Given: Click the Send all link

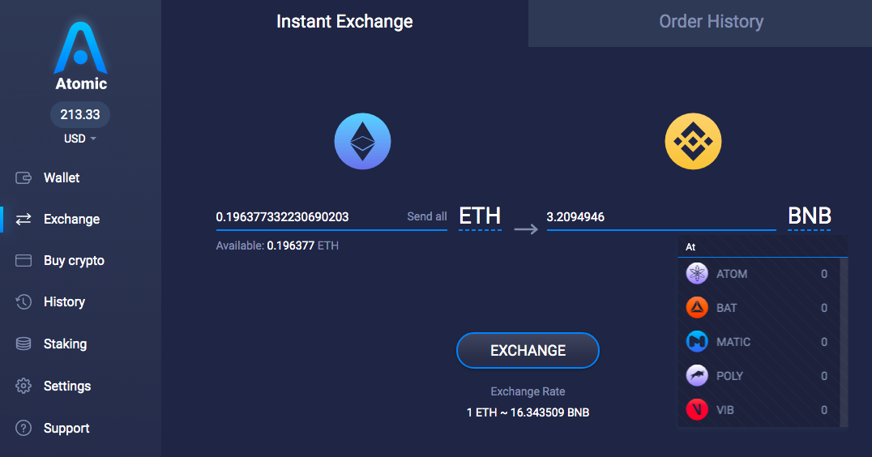Looking at the screenshot, I should [426, 216].
